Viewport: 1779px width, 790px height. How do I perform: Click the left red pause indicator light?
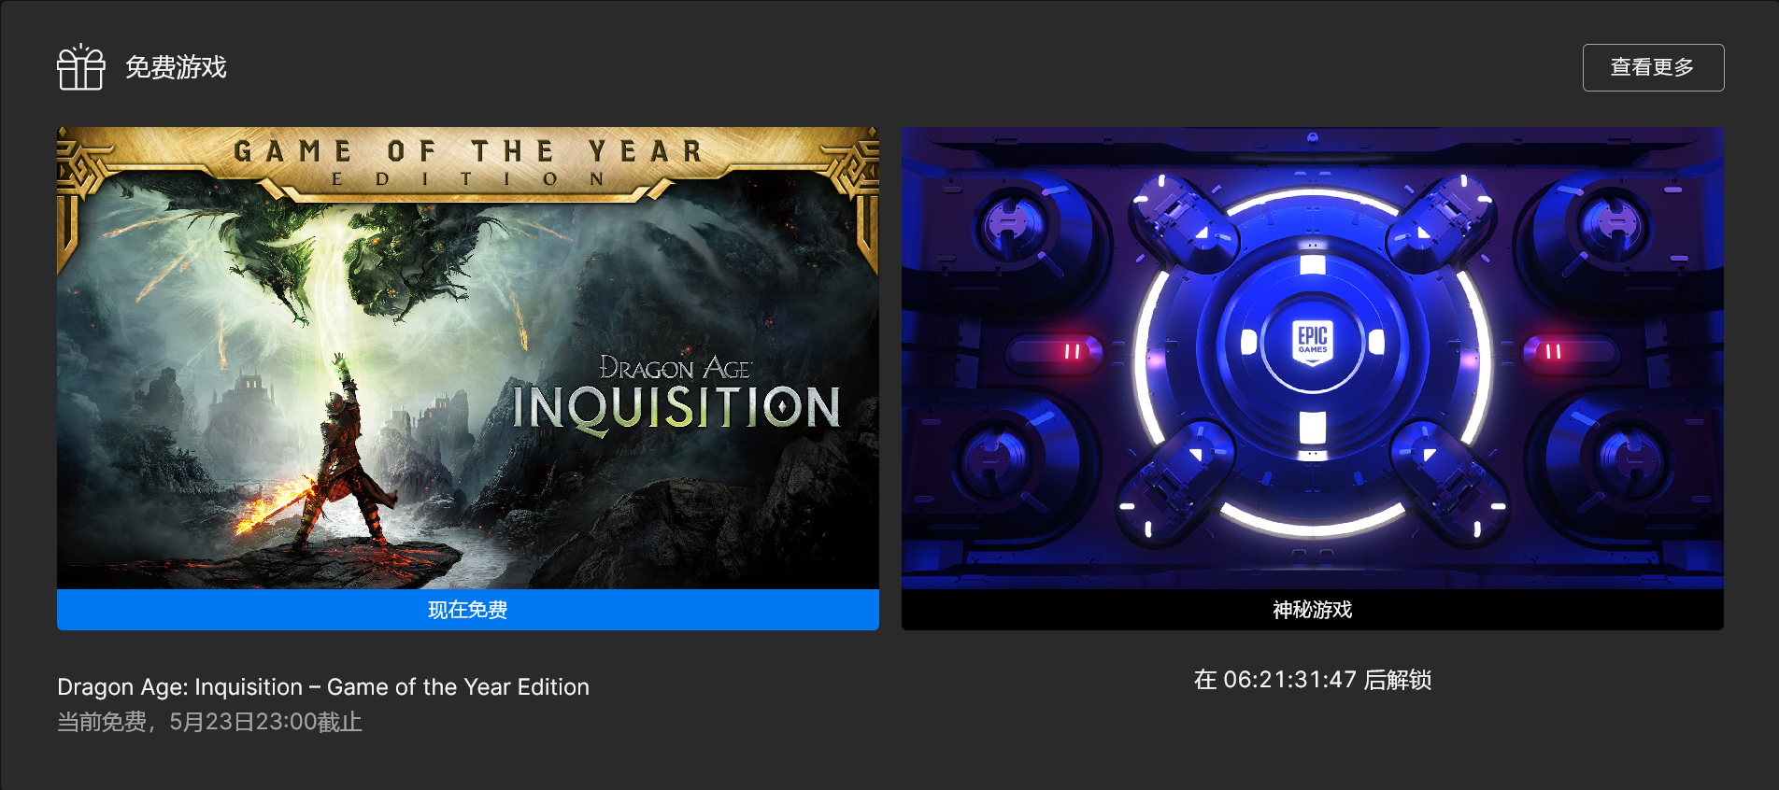point(1072,352)
